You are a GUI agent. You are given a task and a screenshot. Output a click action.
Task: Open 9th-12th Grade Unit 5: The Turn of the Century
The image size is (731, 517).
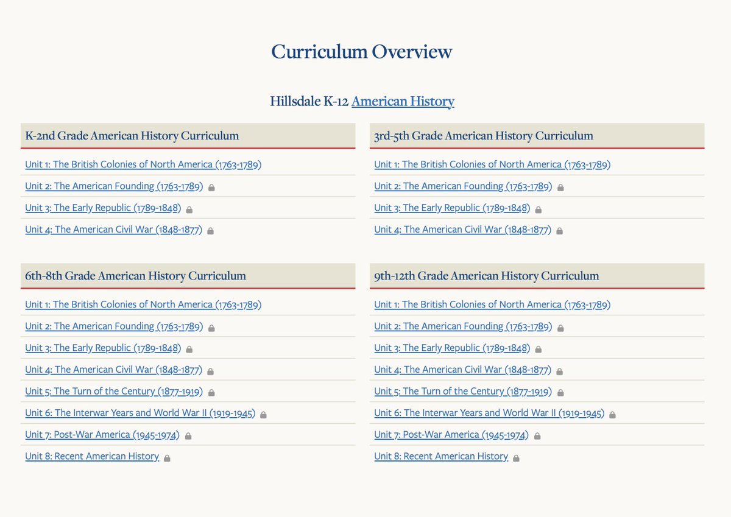pos(463,391)
